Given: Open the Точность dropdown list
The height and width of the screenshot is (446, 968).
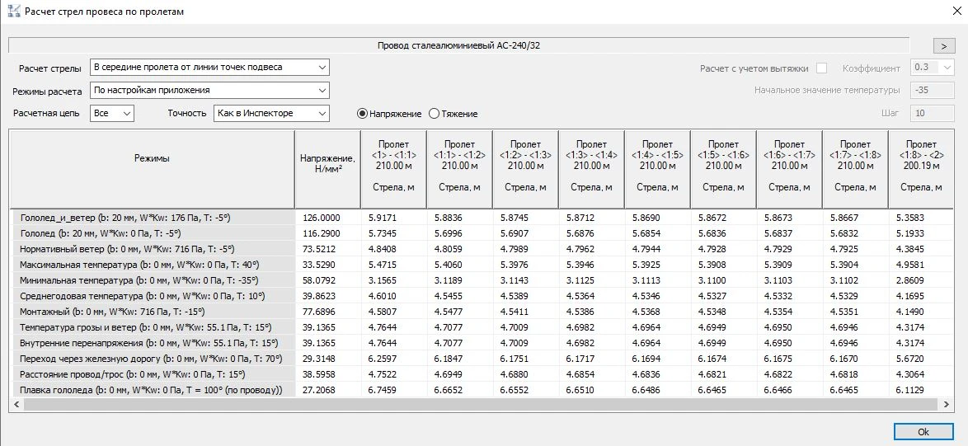Looking at the screenshot, I should (270, 113).
